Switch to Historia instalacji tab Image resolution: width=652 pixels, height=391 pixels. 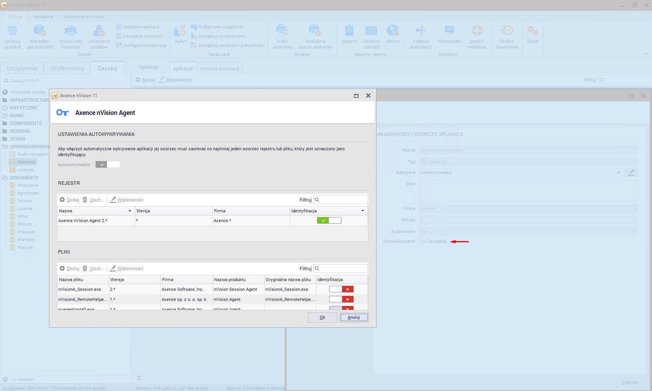click(220, 68)
